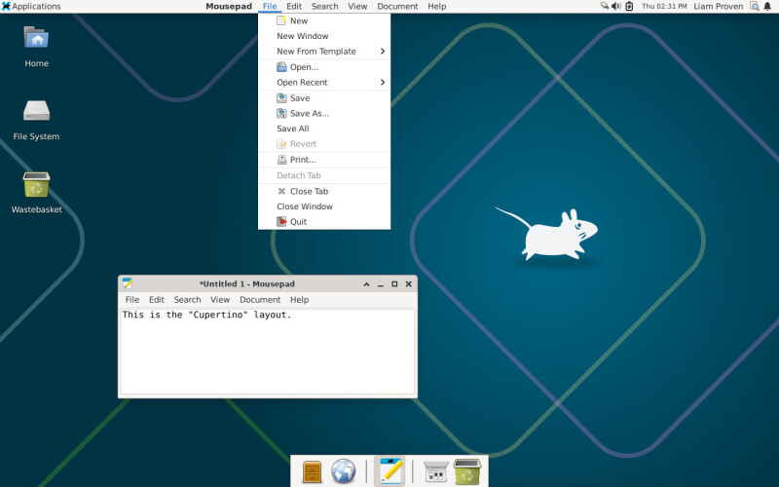The width and height of the screenshot is (779, 487).
Task: Open the Document menu in top panel
Action: (397, 7)
